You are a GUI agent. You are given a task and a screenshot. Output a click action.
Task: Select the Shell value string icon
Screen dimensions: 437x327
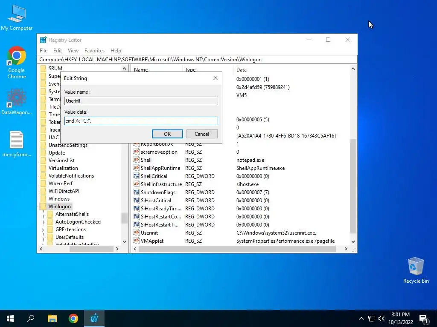[x=136, y=160]
